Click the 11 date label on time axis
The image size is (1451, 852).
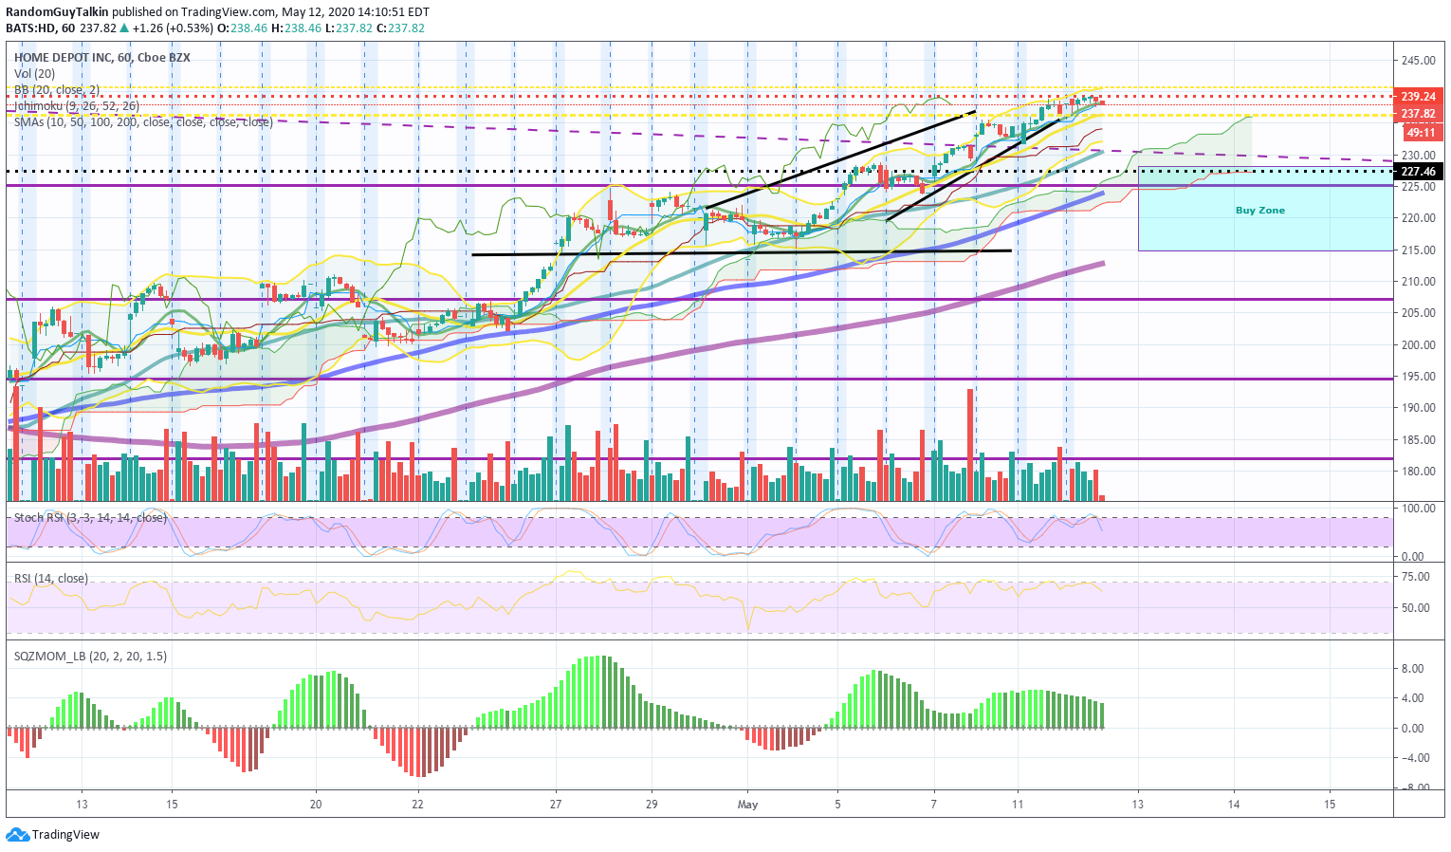[1018, 805]
